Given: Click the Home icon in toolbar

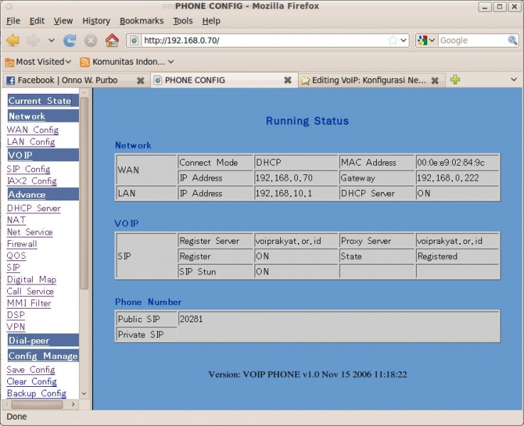Looking at the screenshot, I should 112,41.
